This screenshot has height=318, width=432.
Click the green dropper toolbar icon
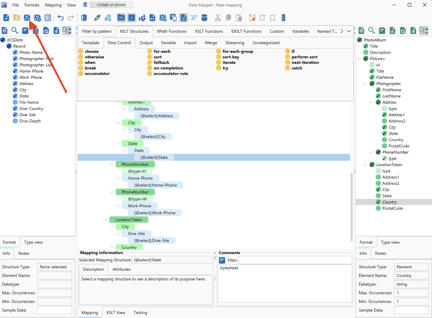(x=97, y=18)
